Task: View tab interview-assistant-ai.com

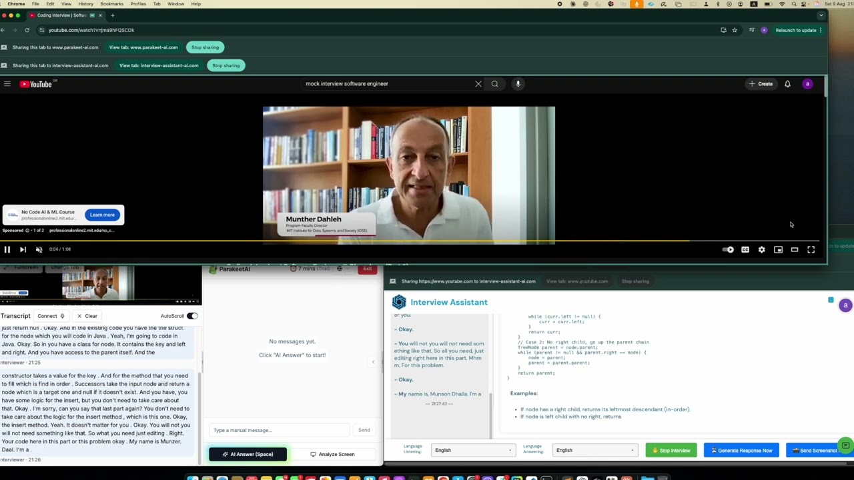Action: click(159, 65)
